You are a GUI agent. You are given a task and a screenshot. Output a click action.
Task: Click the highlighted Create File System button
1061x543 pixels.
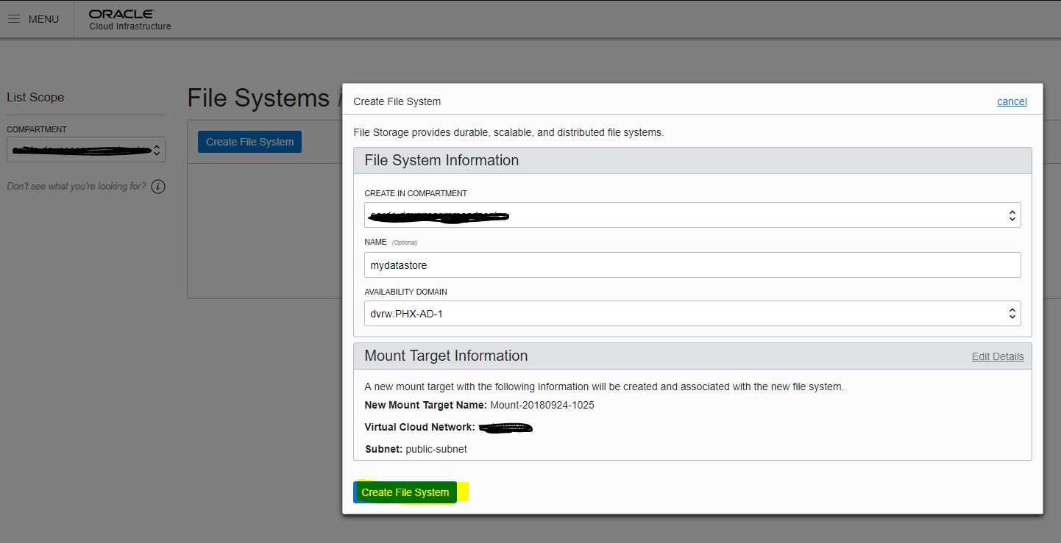tap(405, 492)
